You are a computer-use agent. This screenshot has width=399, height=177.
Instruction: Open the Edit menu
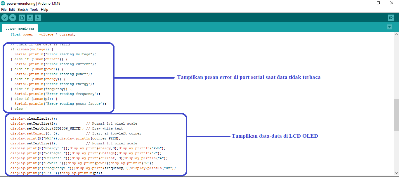coord(12,10)
